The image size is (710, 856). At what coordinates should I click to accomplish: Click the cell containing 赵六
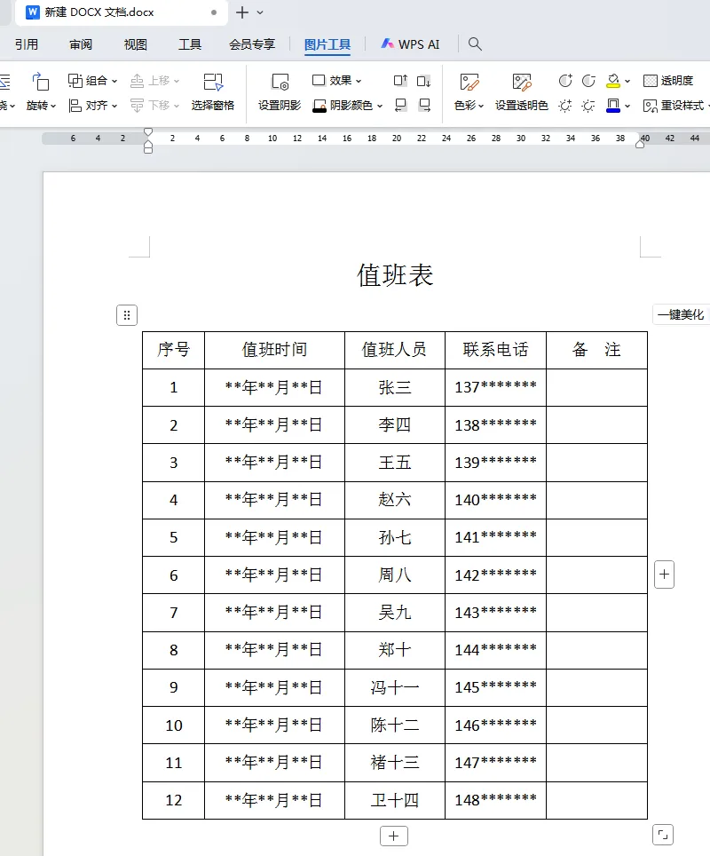(x=395, y=500)
